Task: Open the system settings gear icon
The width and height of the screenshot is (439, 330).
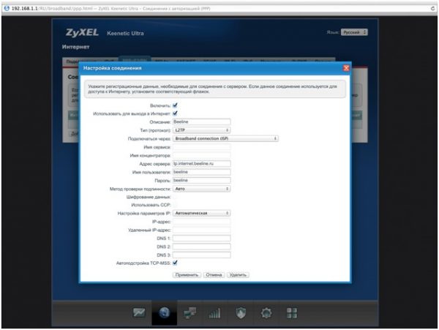Action: tap(266, 313)
